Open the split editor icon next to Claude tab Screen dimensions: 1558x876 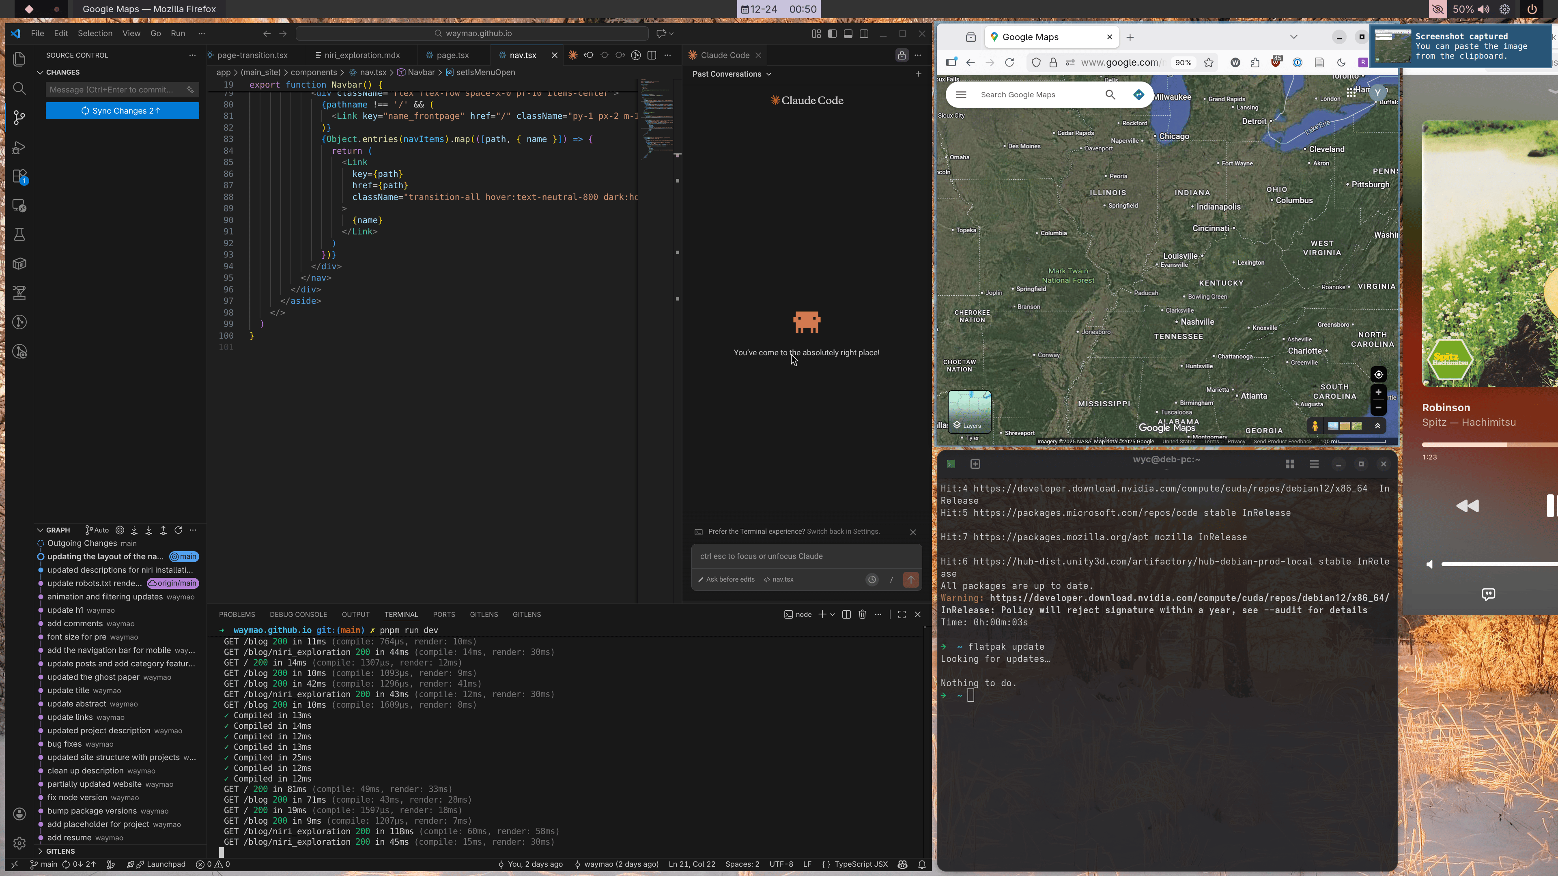652,55
